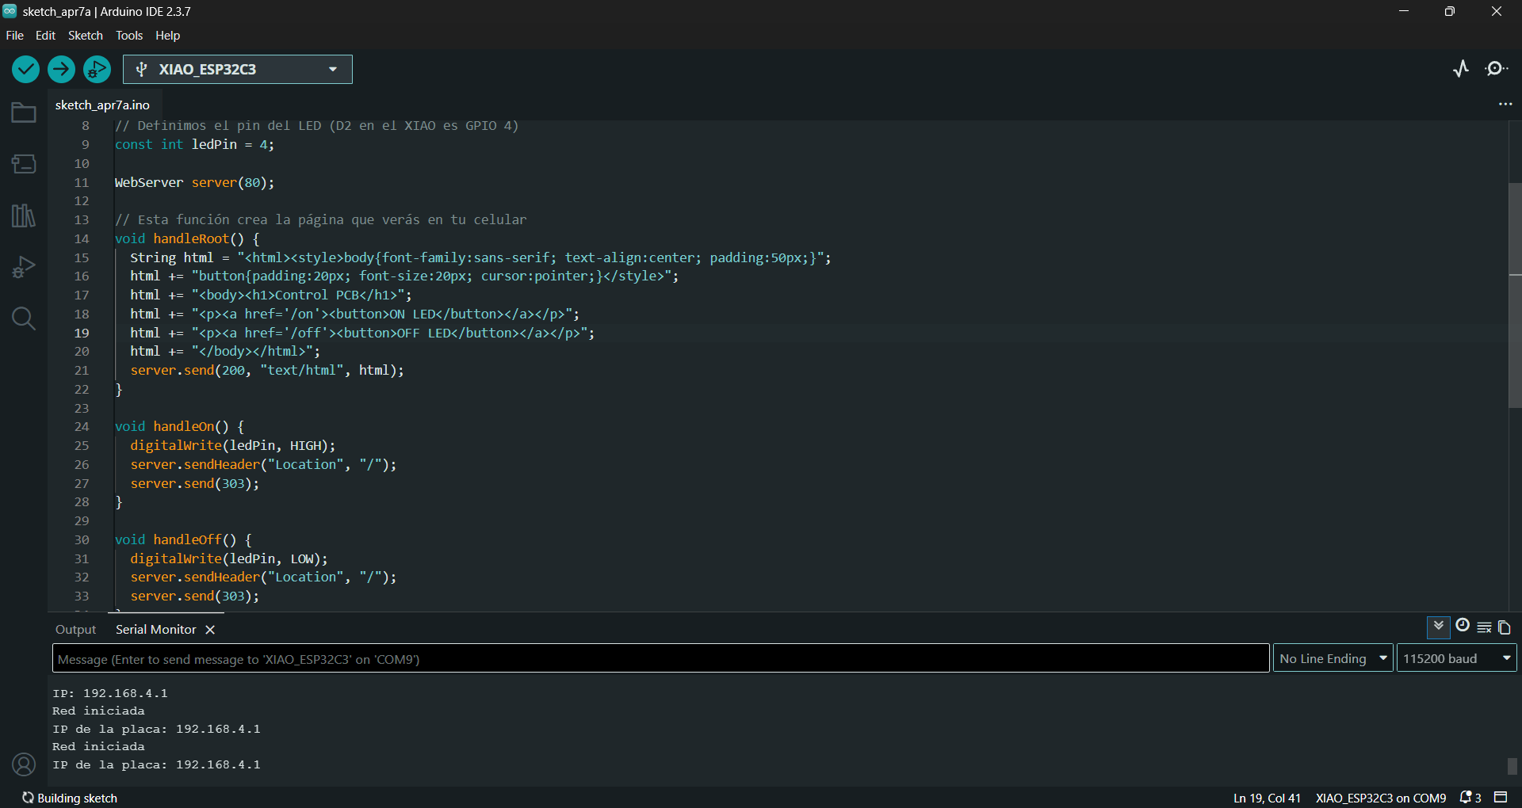The image size is (1522, 808).
Task: Open the Serial Plotter icon
Action: (1461, 69)
